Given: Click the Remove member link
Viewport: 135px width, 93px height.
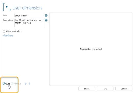Looking at the screenshot, I should 17,84.
